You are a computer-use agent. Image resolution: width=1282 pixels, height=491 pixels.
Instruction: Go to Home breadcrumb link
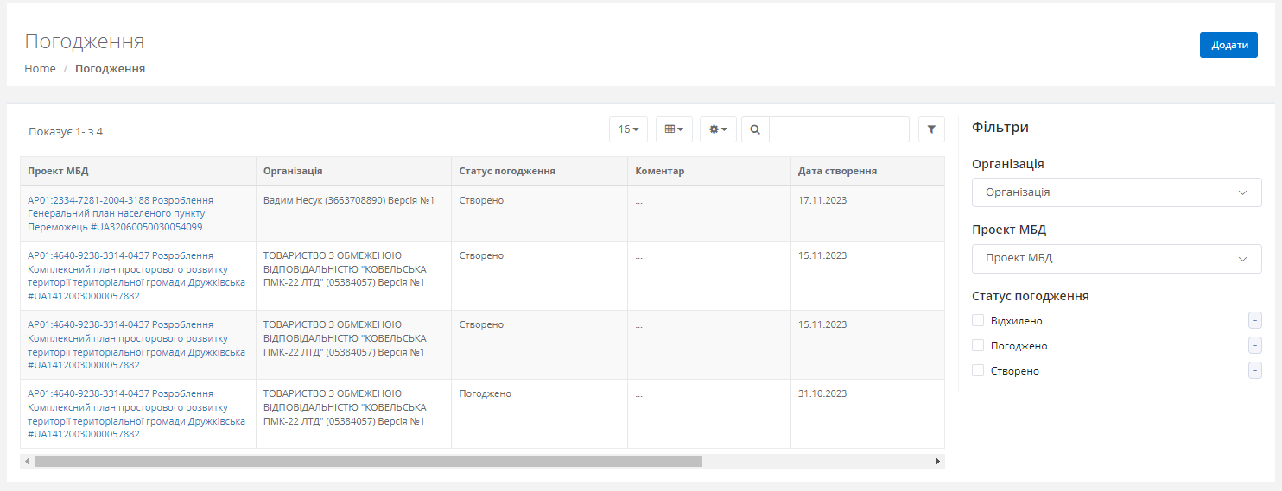[x=40, y=69]
